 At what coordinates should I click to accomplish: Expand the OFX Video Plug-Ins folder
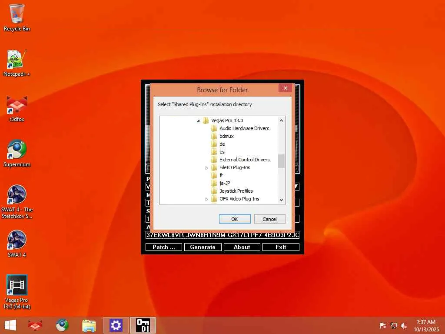pos(206,199)
